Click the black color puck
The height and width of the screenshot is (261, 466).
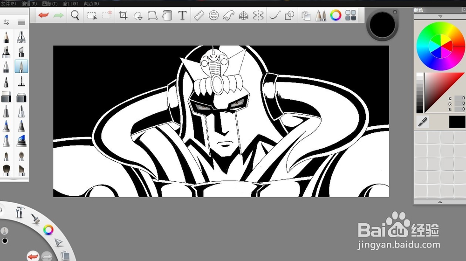(x=383, y=25)
